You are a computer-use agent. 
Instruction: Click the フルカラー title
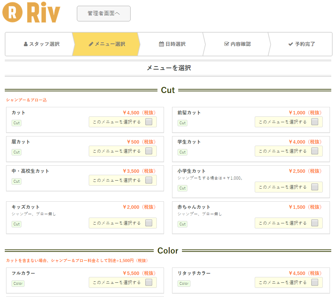23,273
